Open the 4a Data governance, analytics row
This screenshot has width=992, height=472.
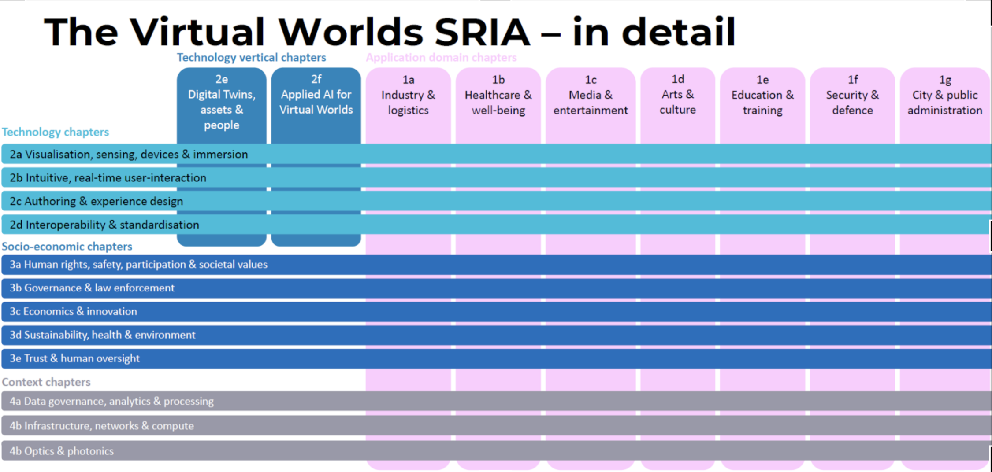(x=111, y=401)
